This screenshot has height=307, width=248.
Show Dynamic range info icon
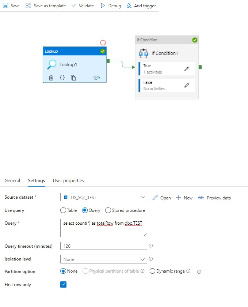click(x=188, y=271)
